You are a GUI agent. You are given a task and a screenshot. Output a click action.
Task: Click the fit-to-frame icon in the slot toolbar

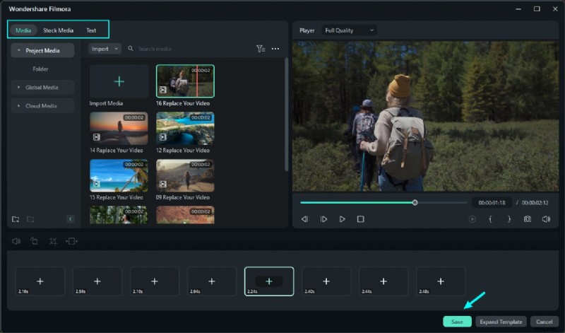tap(71, 241)
